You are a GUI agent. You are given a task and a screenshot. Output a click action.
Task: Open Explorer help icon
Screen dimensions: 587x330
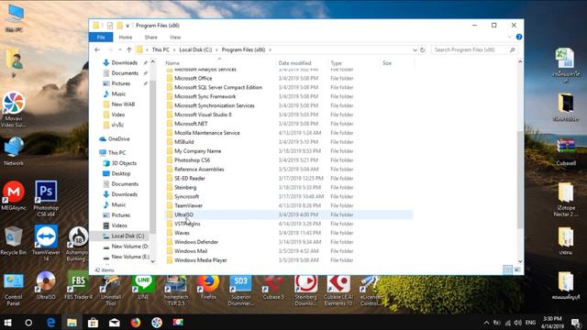tap(519, 37)
